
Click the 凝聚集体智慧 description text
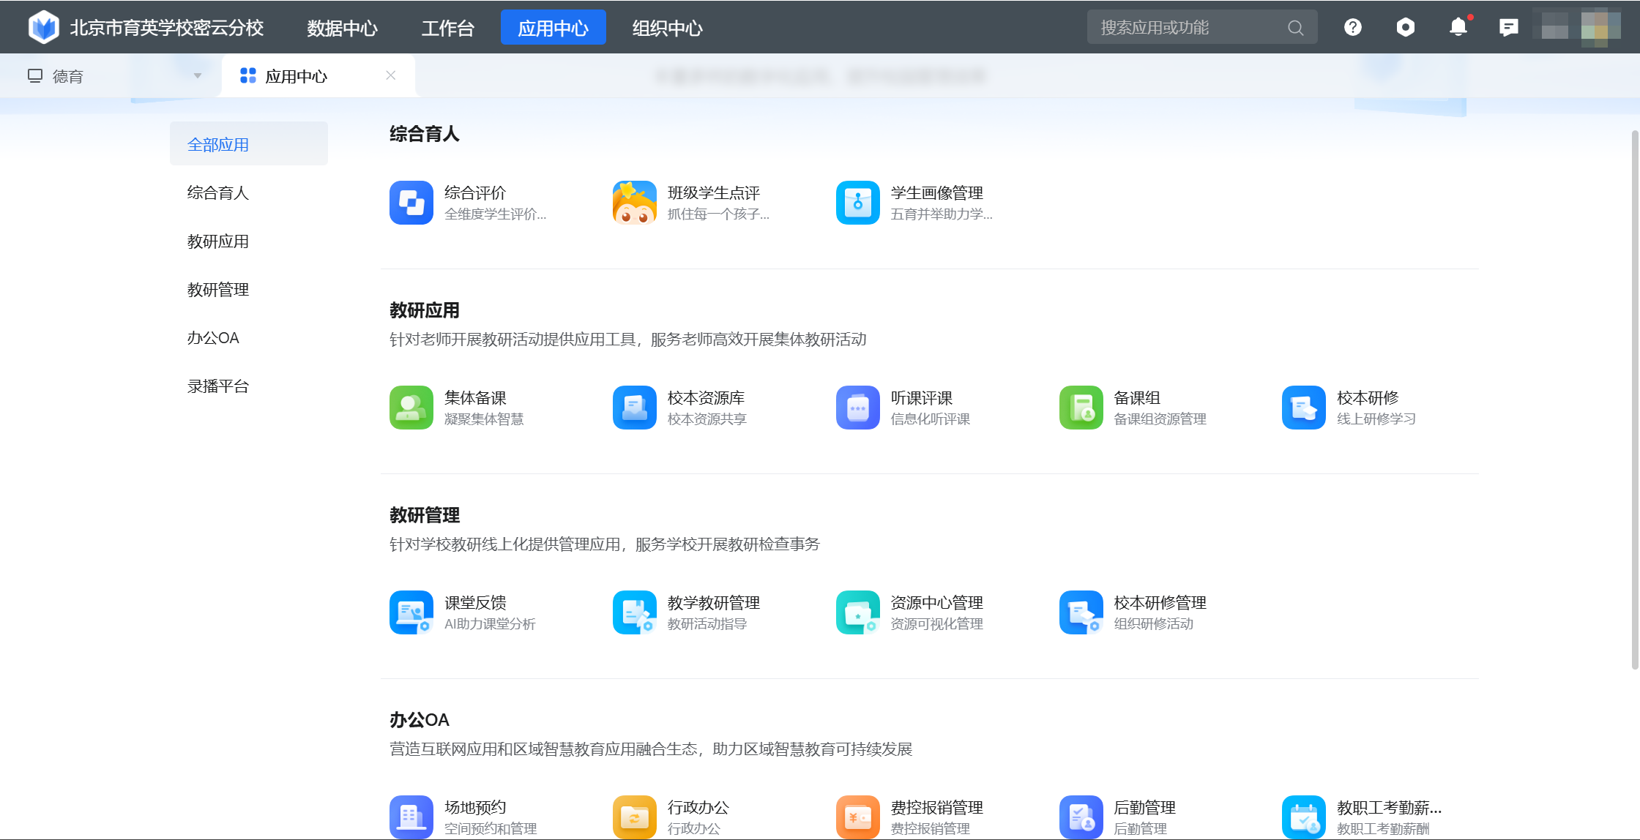coord(484,419)
